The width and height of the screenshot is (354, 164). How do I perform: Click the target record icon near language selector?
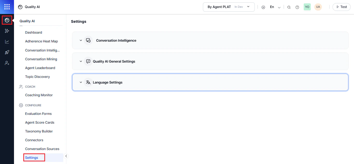[x=264, y=7]
